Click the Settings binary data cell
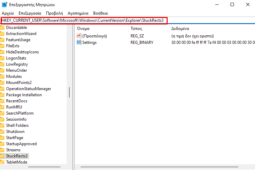 click(213, 42)
